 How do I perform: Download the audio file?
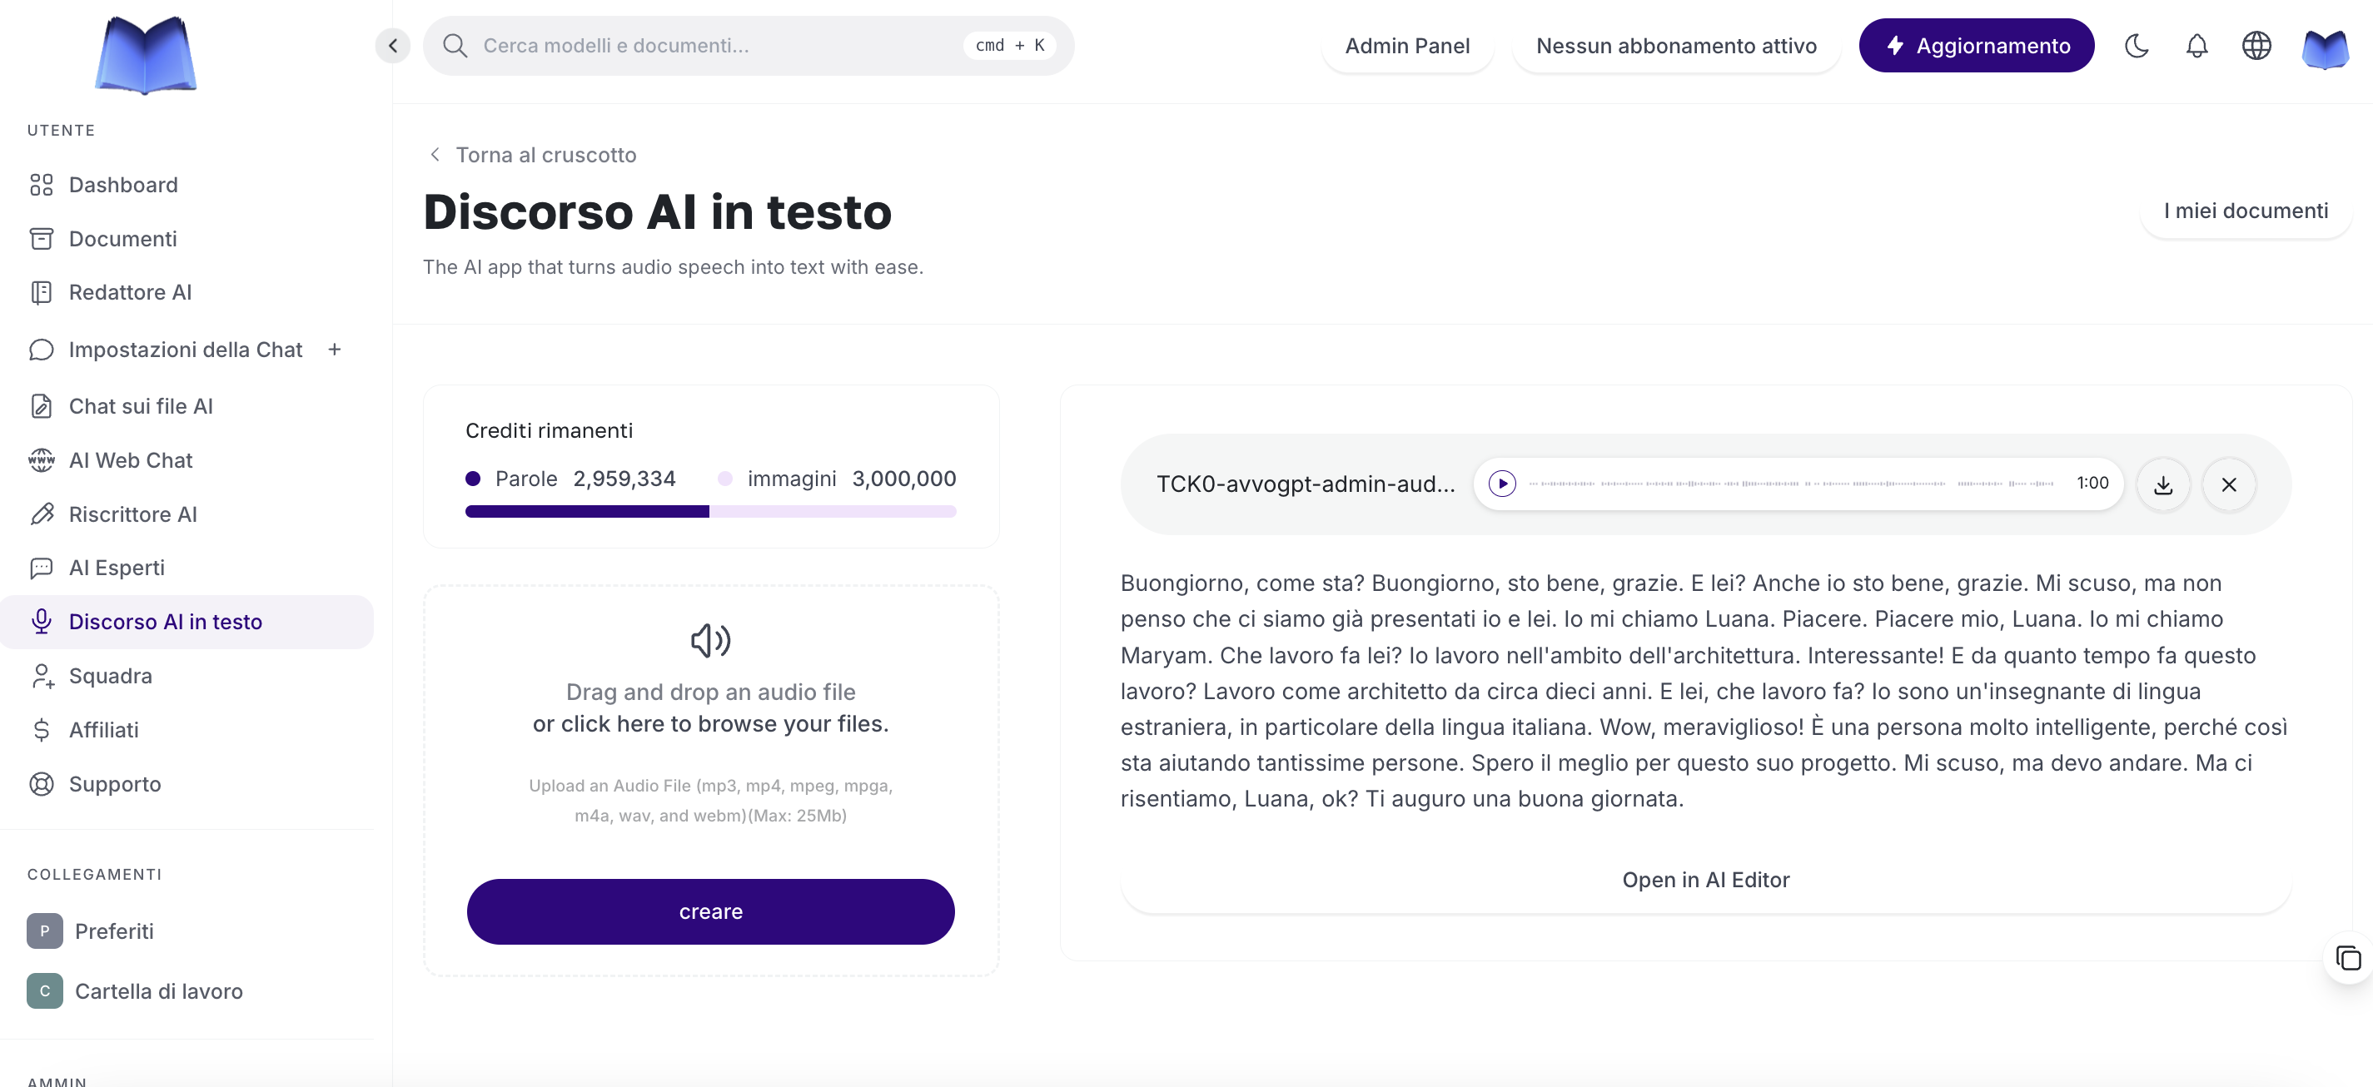click(x=2163, y=484)
